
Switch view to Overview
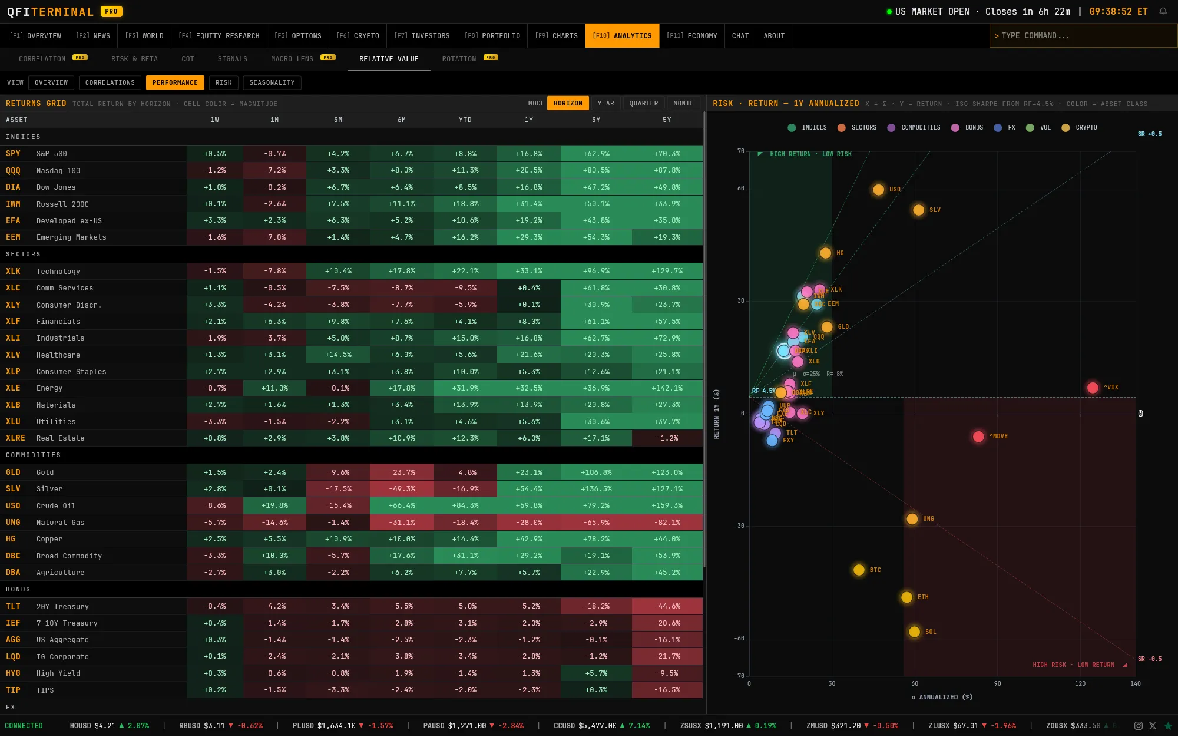coord(51,83)
